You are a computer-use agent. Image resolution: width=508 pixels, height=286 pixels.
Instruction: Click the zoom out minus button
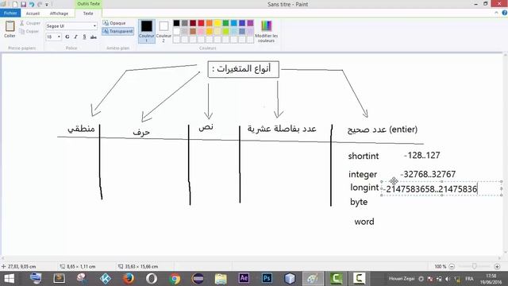[452, 266]
